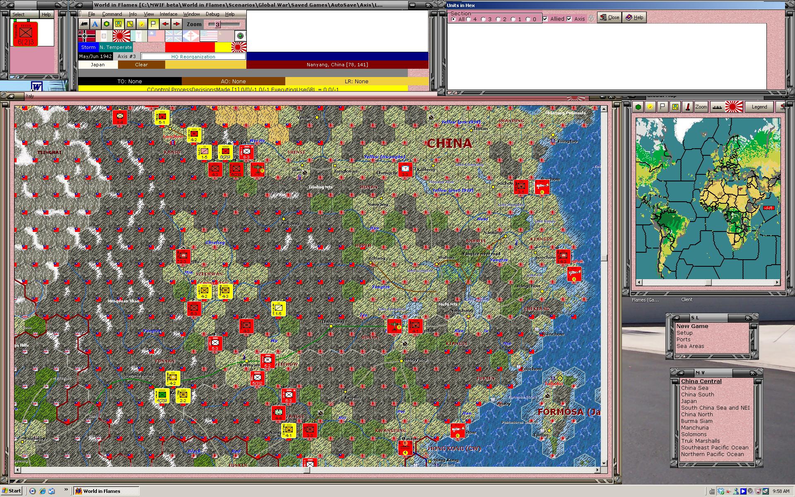The width and height of the screenshot is (795, 497).
Task: Click the yellow sun weather toolbar icon
Action: point(142,24)
